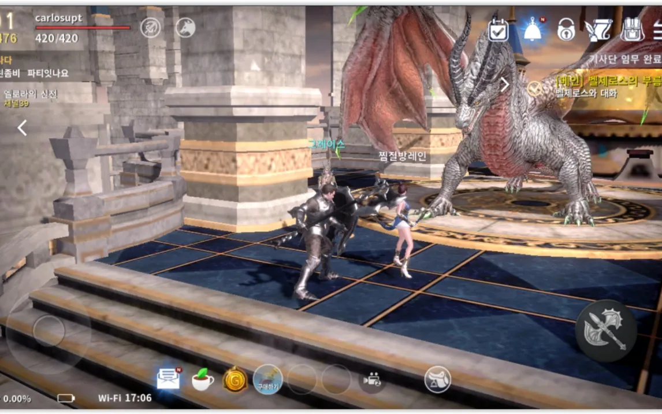Open the mail envelope icon

tap(168, 379)
